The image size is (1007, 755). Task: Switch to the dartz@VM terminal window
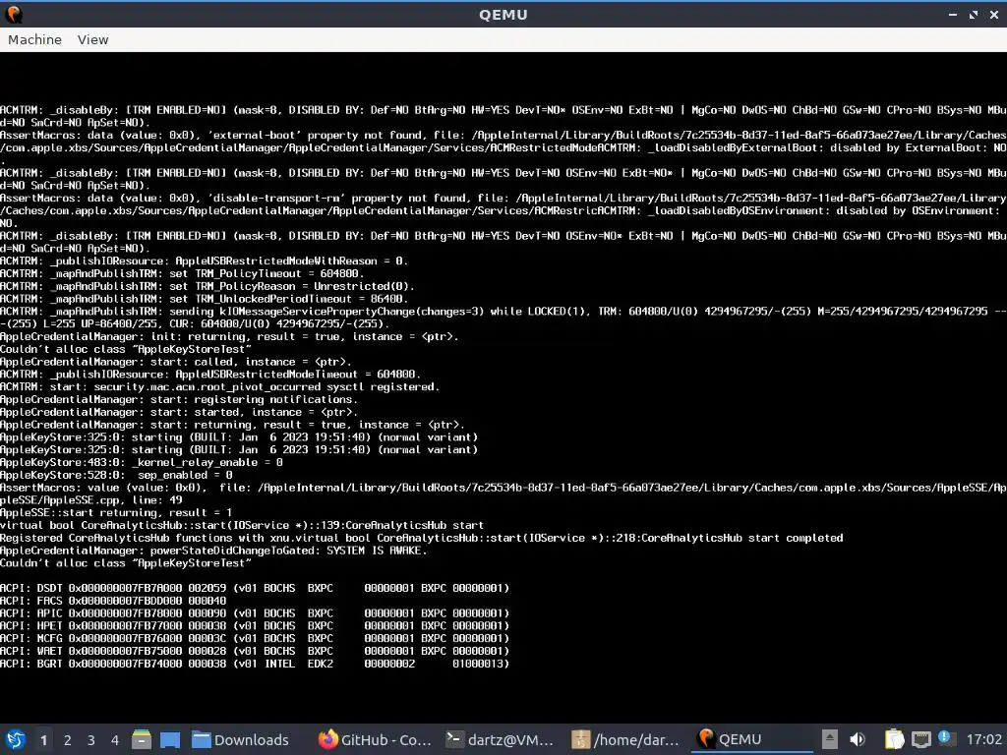coord(500,739)
